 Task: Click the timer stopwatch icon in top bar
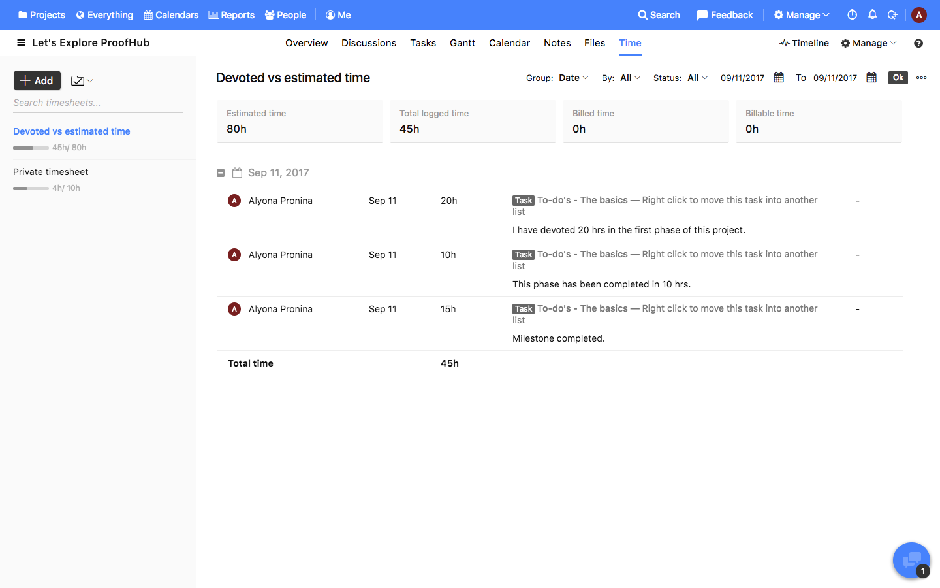(852, 14)
